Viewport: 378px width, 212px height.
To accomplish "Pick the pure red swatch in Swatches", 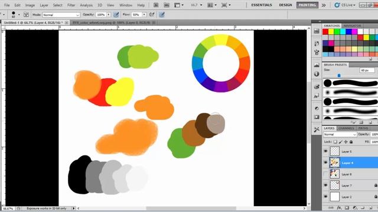I will [x=325, y=31].
